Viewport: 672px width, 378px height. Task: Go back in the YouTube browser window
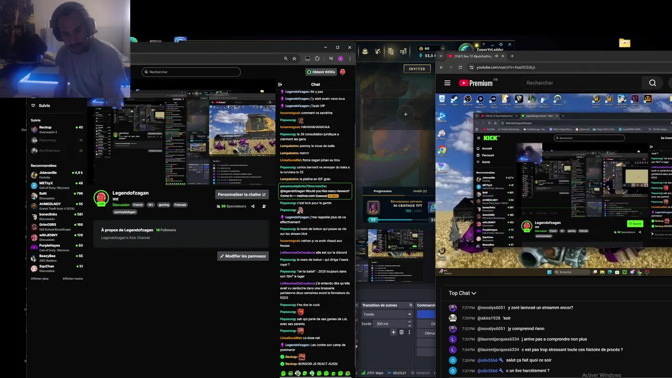(x=441, y=67)
